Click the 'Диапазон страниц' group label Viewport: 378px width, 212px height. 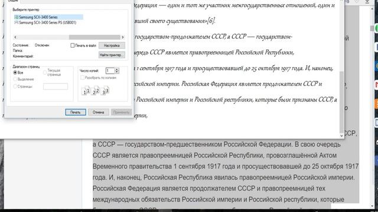pyautogui.click(x=26, y=67)
